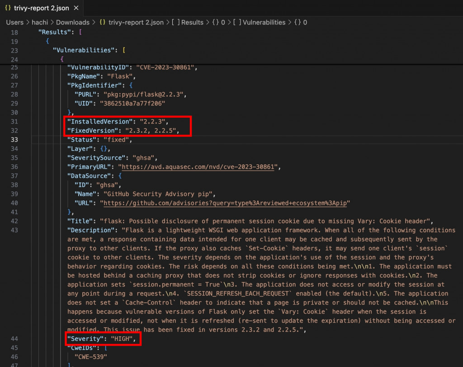Click "pkg:pypi/flask@2.2.3" PURL value
463x367 pixels.
click(x=143, y=95)
